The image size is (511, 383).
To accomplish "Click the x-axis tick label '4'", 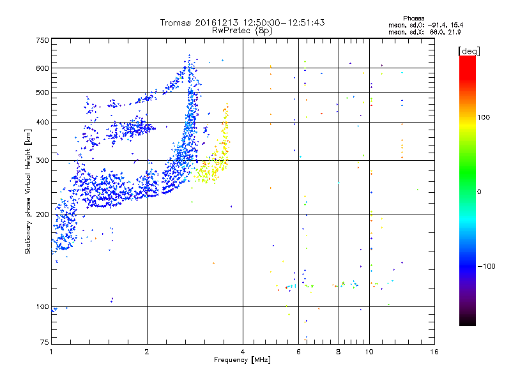I will 243,352.
